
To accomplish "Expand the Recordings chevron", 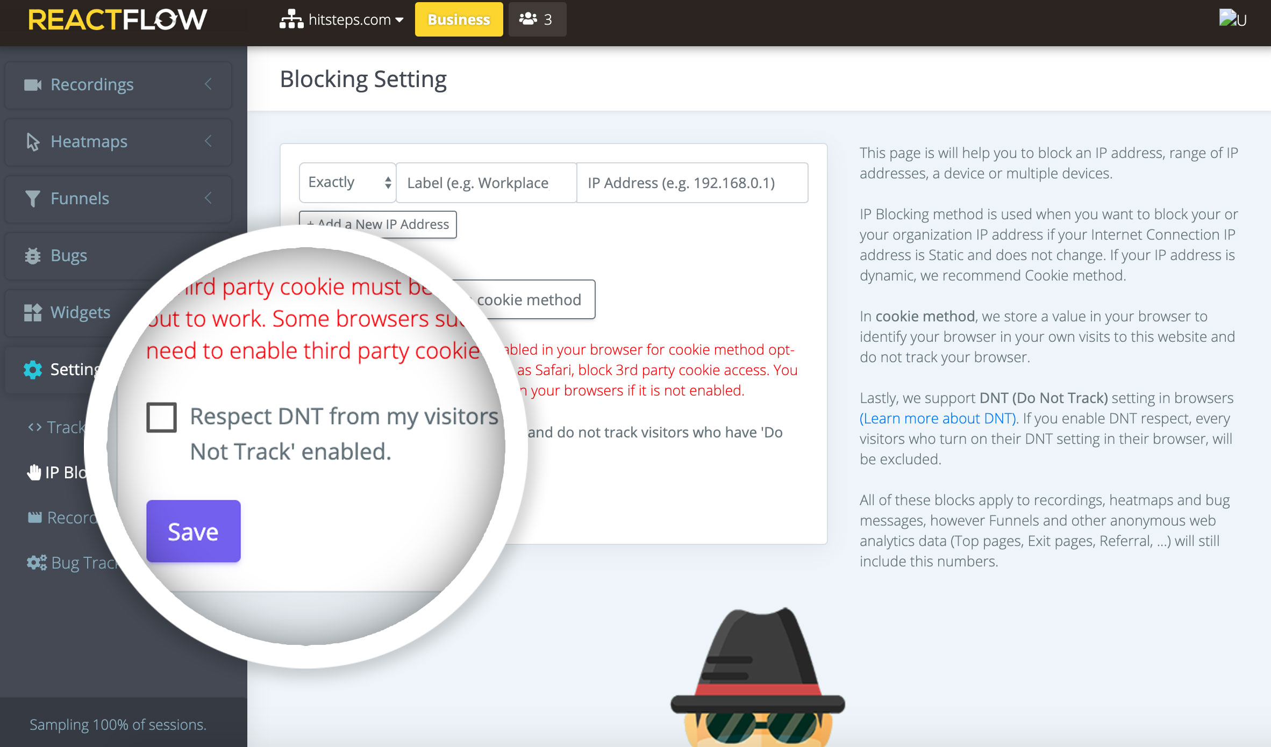I will point(208,84).
